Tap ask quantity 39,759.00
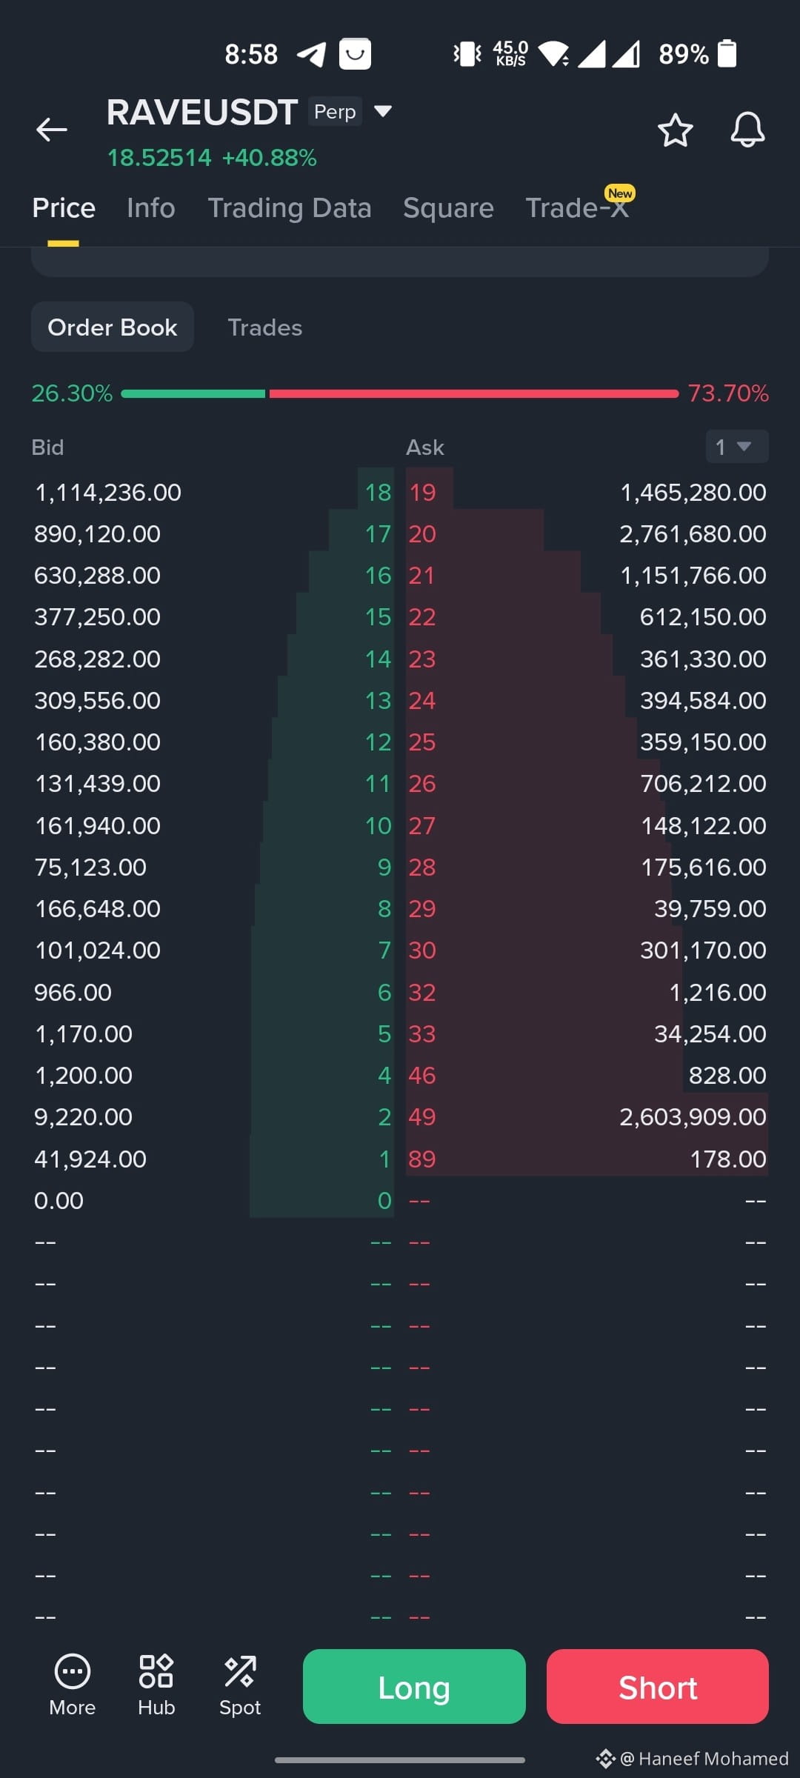Screen dimensions: 800x1778 (x=710, y=909)
